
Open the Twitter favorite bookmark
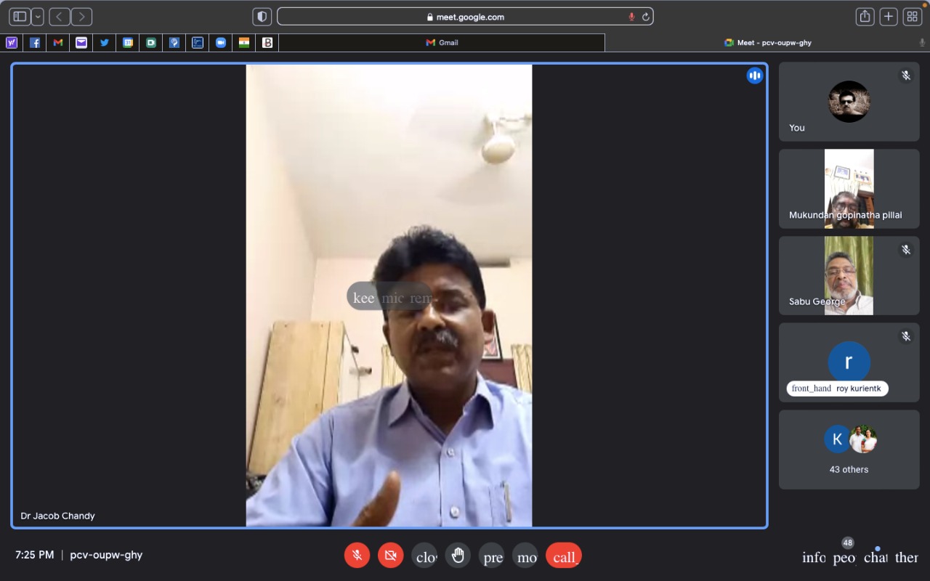click(x=105, y=43)
